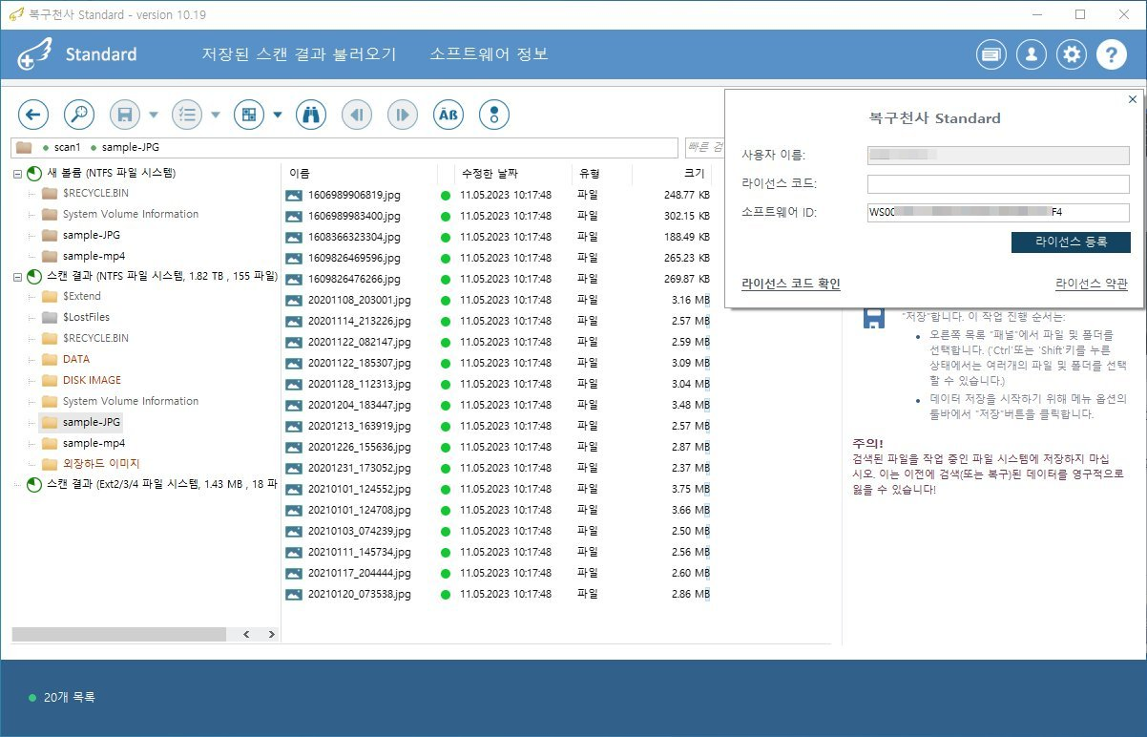Image resolution: width=1147 pixels, height=737 pixels.
Task: Open the view mode dropdown arrow
Action: (x=278, y=115)
